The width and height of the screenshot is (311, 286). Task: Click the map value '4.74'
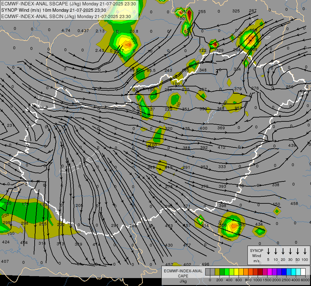pos(66,31)
